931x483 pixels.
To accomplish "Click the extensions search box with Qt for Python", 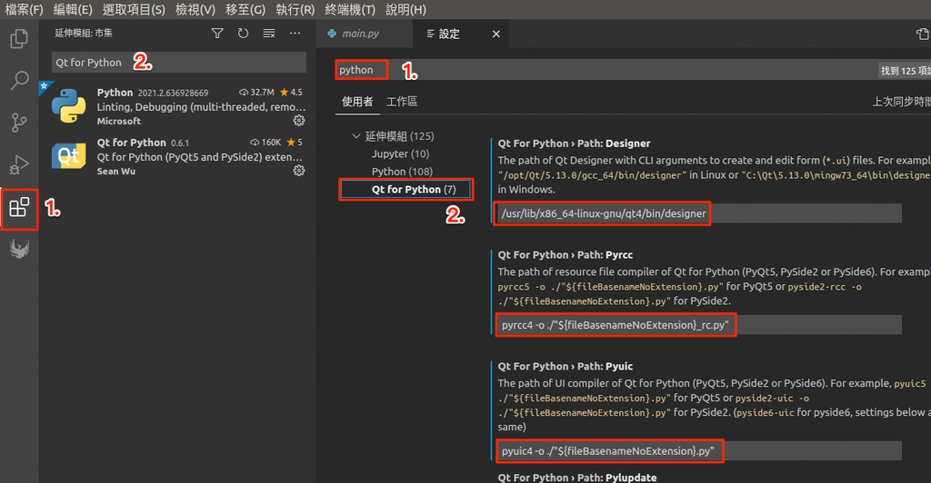I will [179, 63].
